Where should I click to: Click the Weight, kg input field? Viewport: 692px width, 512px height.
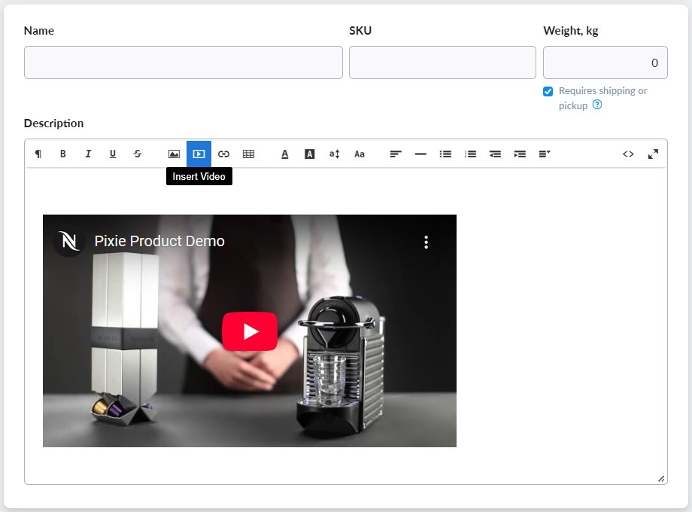click(605, 62)
